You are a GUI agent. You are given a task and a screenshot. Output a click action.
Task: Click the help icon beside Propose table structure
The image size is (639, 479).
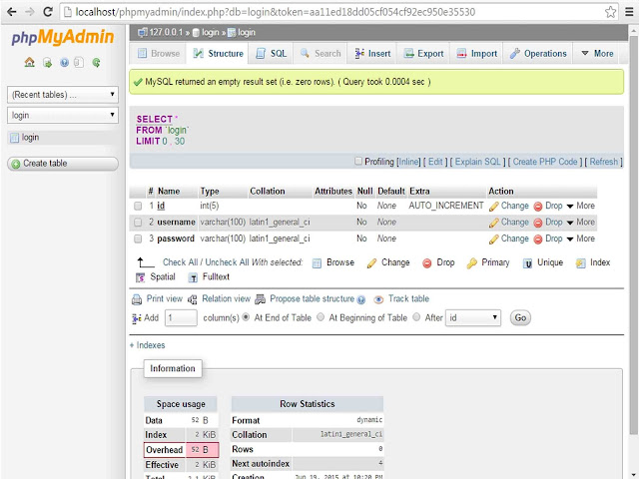361,300
